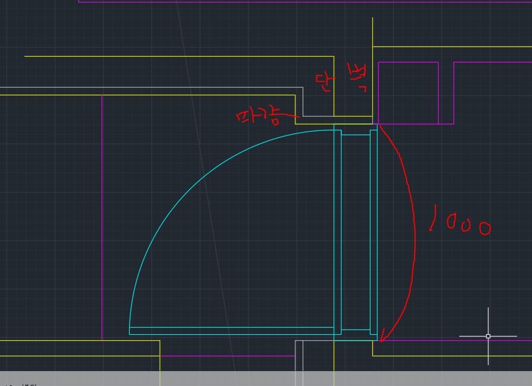
Task: Select the open door leaf rectangle
Action: point(232,331)
